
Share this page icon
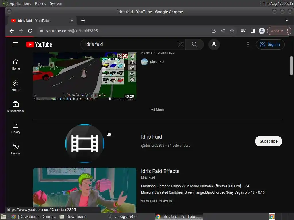coord(223,31)
